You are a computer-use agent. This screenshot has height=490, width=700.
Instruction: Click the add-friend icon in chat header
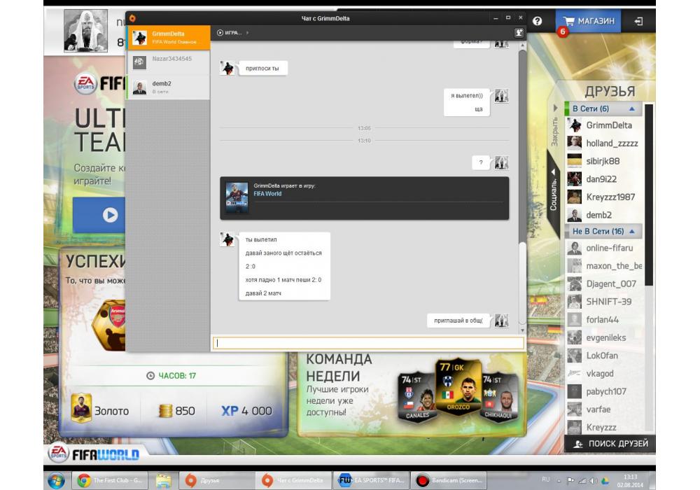click(519, 32)
